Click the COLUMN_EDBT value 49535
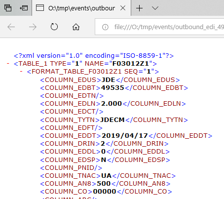224x199 pixels. (112, 88)
